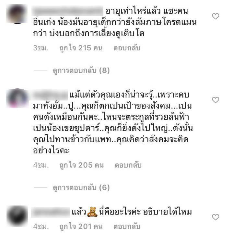Reply to the teddy bear comment
Viewport: 233px width, 242px height.
click(127, 226)
